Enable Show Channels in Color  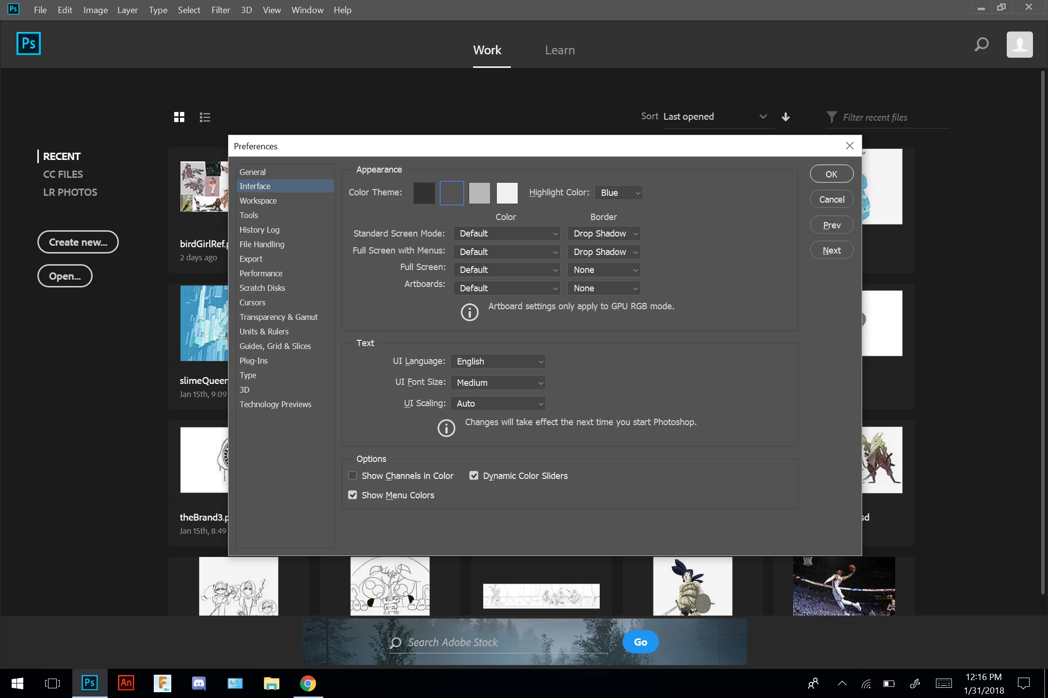click(353, 476)
